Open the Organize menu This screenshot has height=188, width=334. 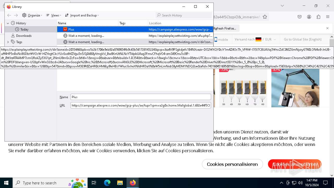[x=32, y=15]
